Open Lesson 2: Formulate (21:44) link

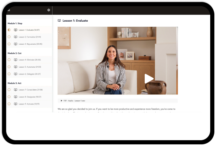[30, 37]
